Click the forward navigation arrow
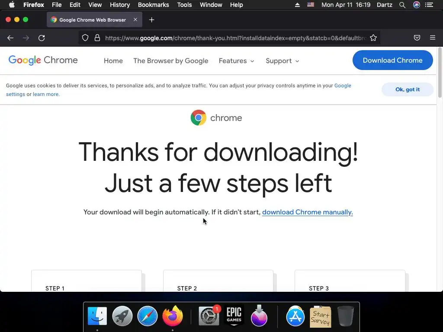Viewport: 443px width, 332px height. click(26, 38)
